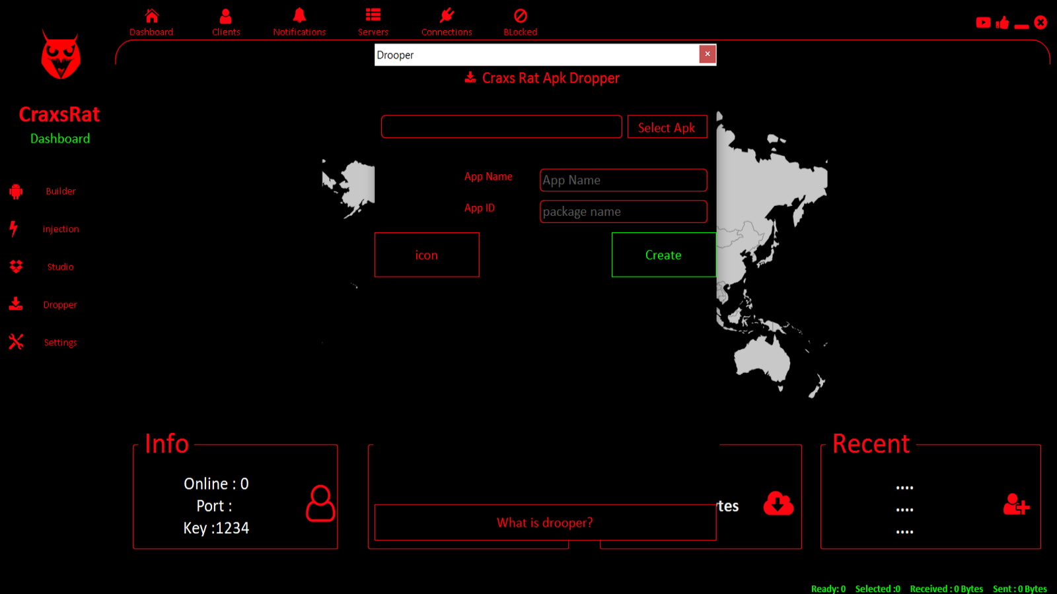Viewport: 1057px width, 594px height.
Task: View the Blocked tab
Action: coord(521,22)
